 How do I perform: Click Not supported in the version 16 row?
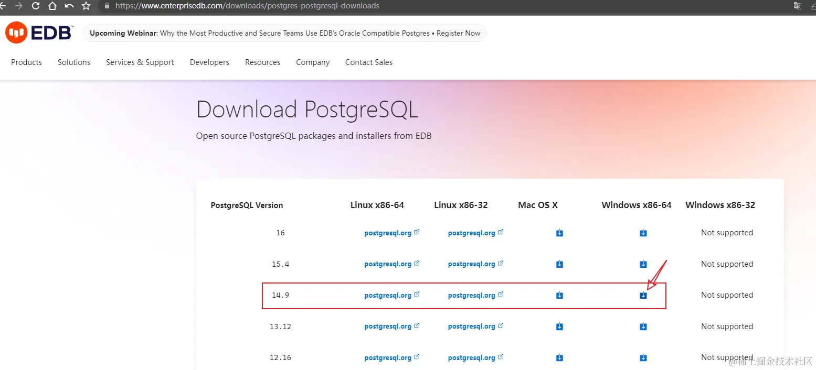[x=727, y=233]
